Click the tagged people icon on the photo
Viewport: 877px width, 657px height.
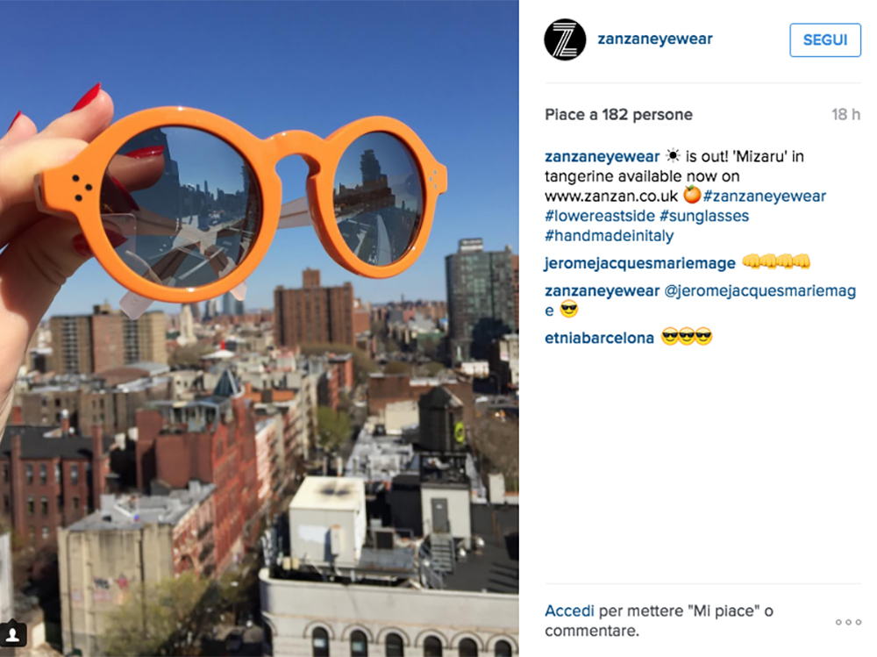(x=13, y=634)
